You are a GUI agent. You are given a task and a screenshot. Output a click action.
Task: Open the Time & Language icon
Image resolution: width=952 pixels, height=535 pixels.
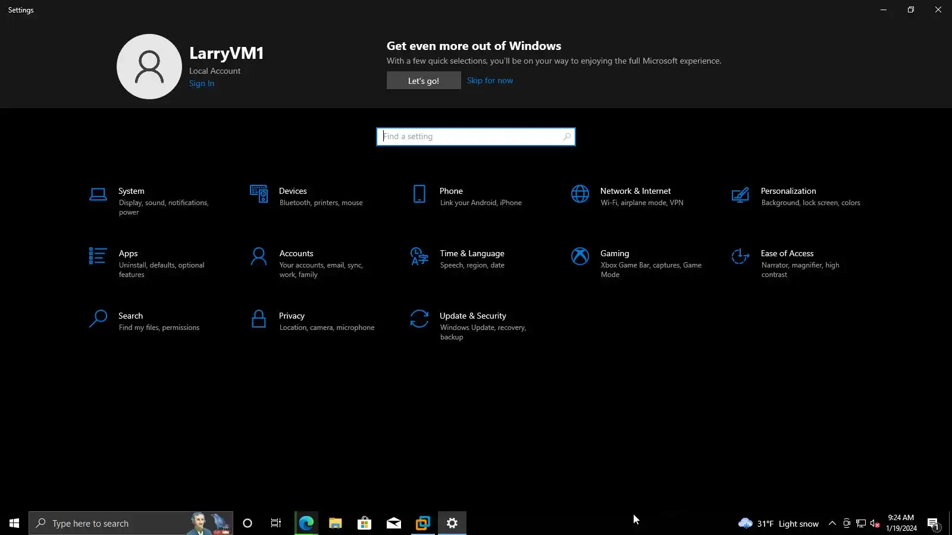pos(419,256)
